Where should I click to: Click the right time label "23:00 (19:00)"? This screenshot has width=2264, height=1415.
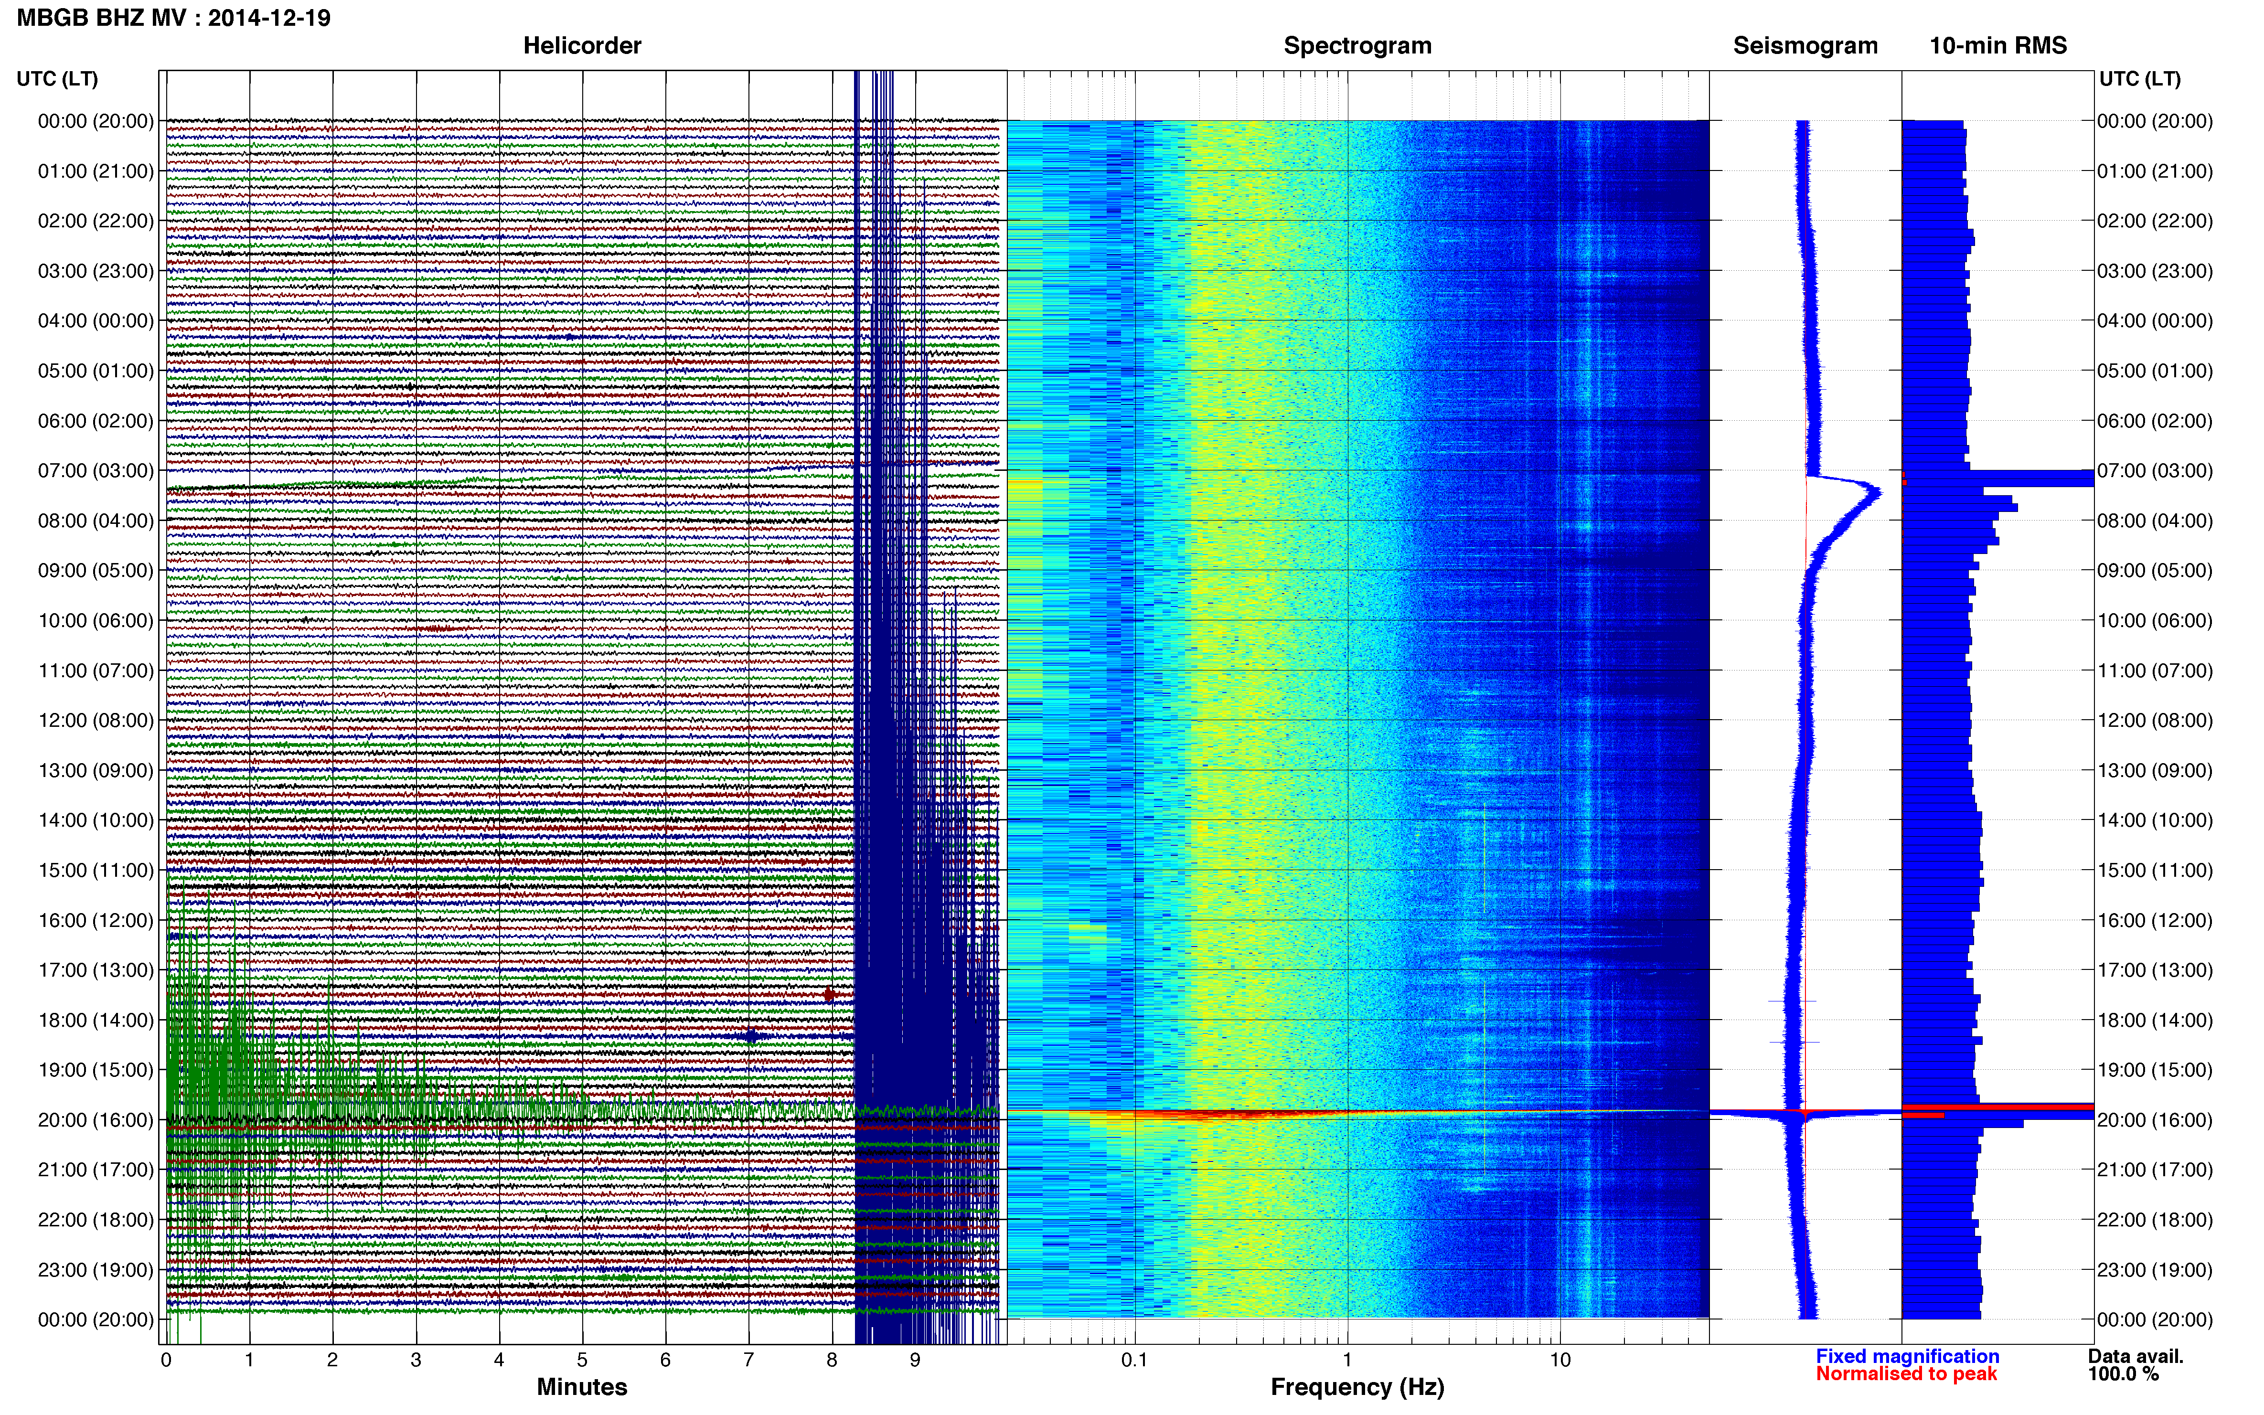click(2155, 1270)
